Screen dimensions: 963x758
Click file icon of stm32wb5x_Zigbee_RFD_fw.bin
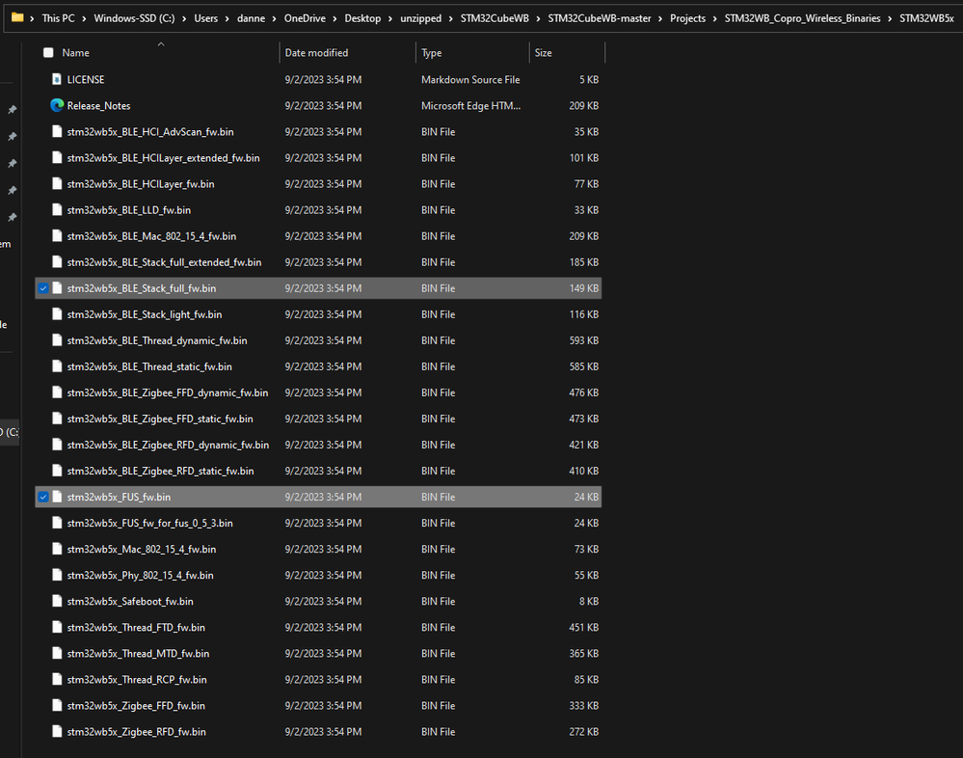[x=57, y=732]
